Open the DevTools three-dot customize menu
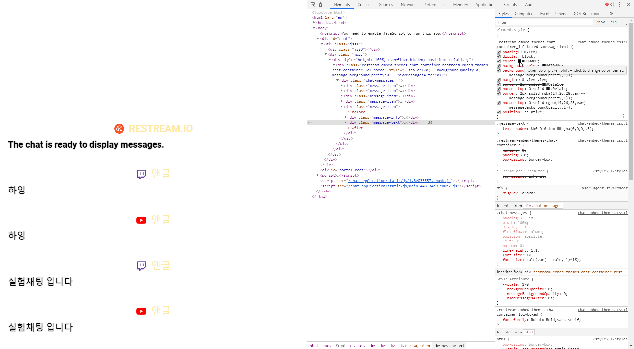This screenshot has width=634, height=349. tap(619, 4)
